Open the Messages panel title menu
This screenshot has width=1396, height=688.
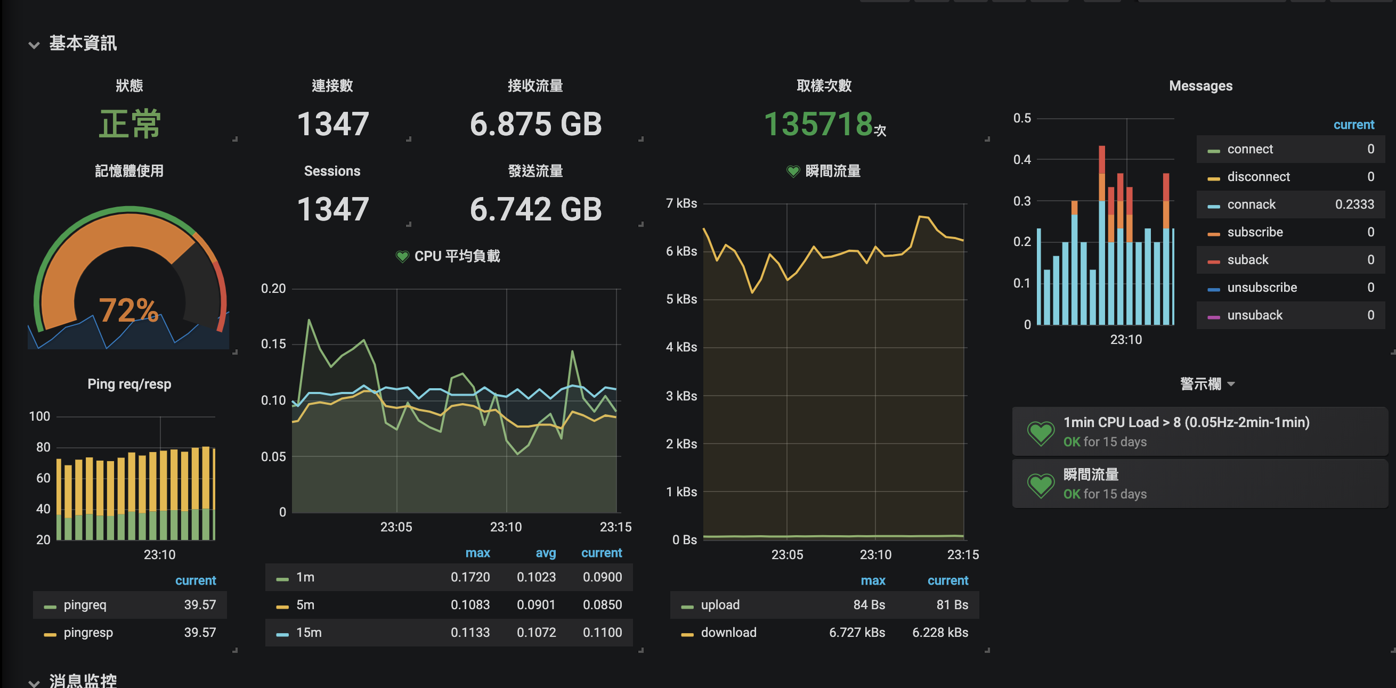[x=1200, y=86]
